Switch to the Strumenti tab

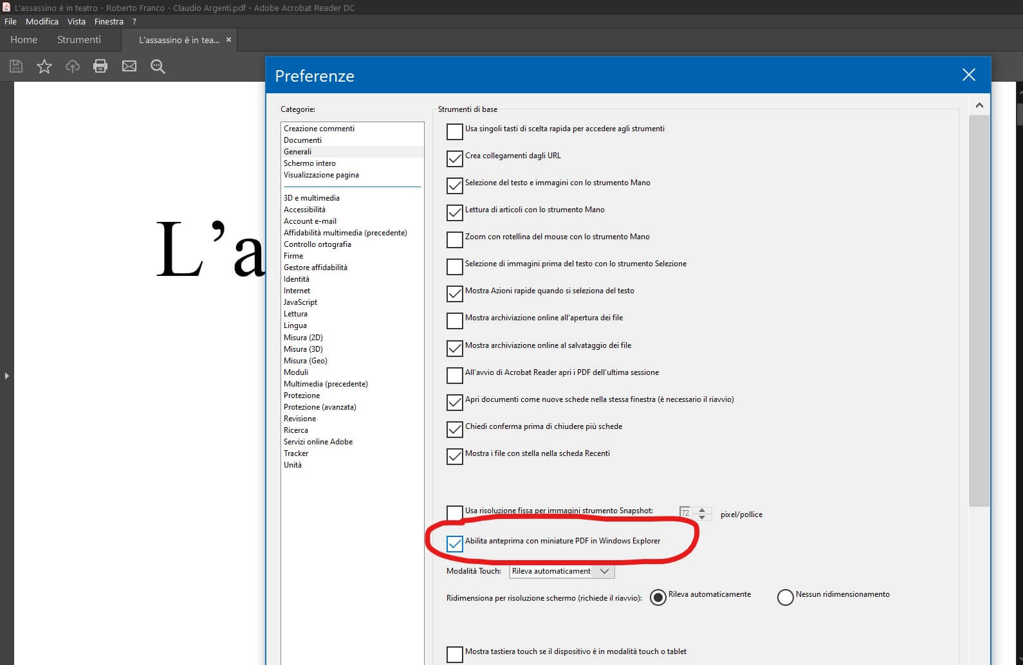click(78, 40)
